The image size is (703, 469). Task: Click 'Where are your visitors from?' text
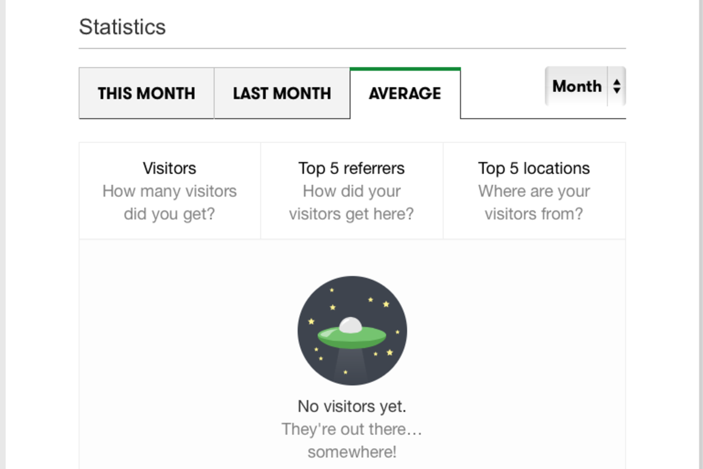534,203
